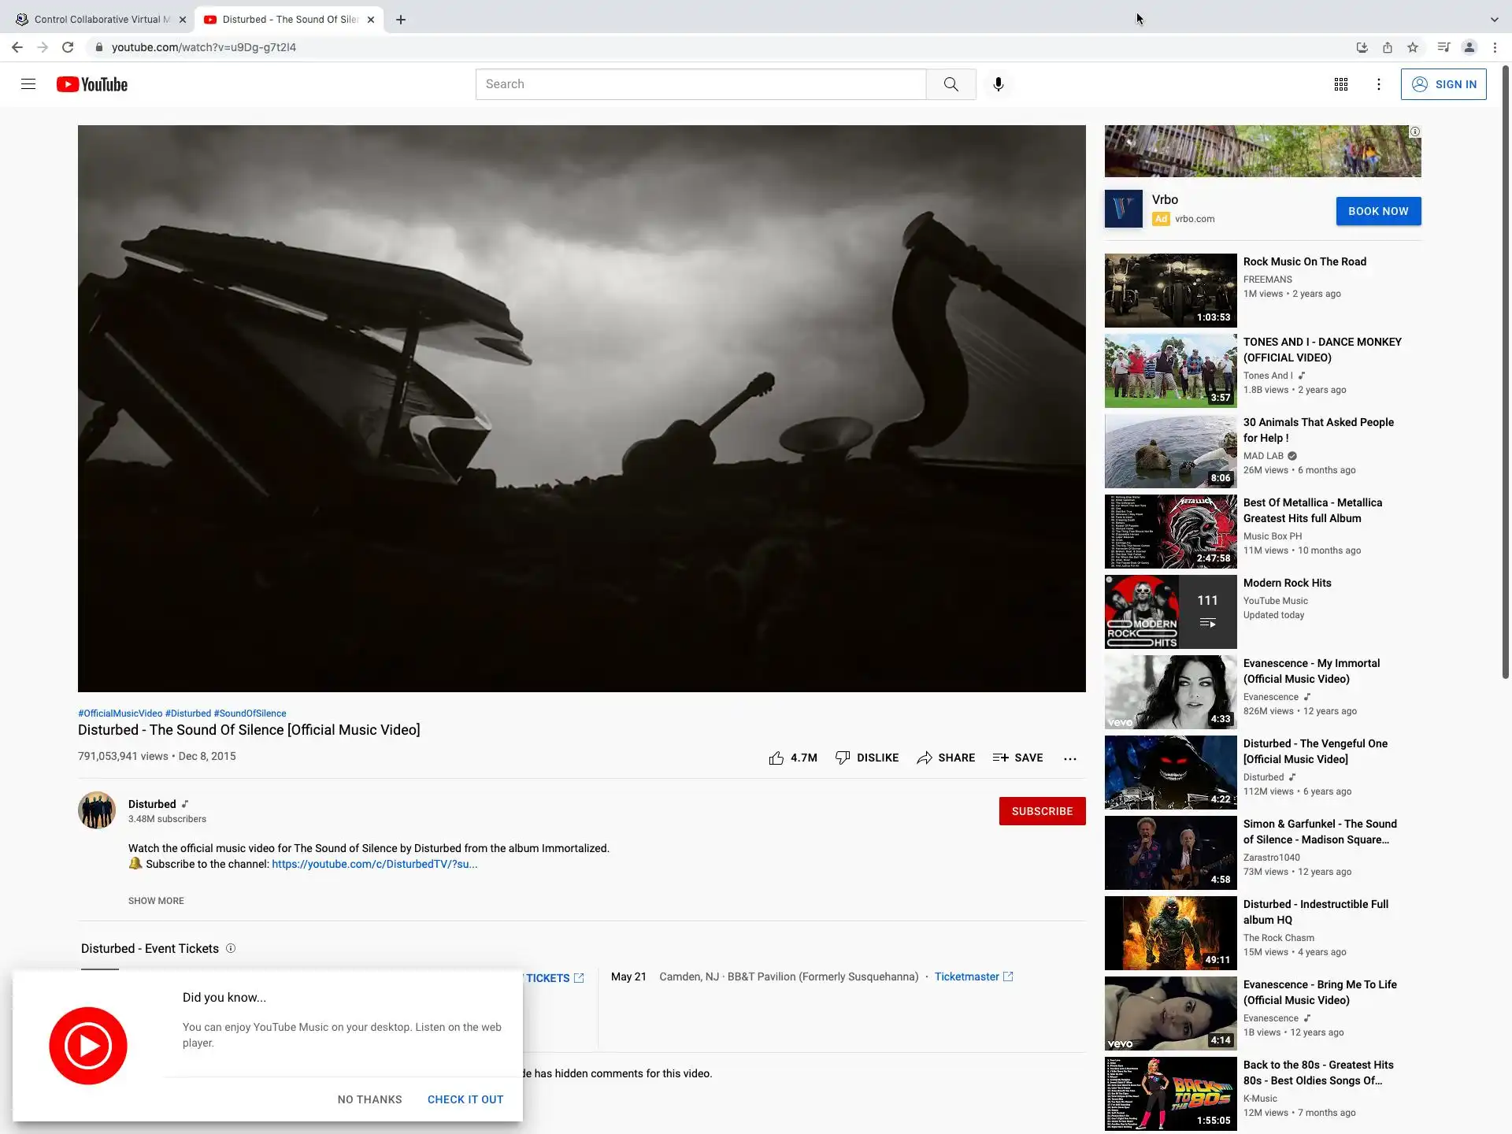This screenshot has height=1134, width=1512.
Task: Expand description with SHOW MORE
Action: pyautogui.click(x=156, y=901)
